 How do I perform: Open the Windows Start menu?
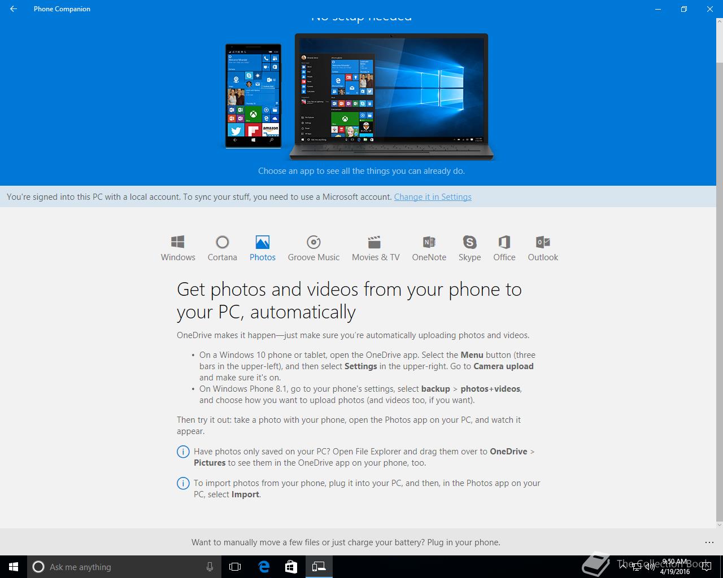[x=14, y=567]
